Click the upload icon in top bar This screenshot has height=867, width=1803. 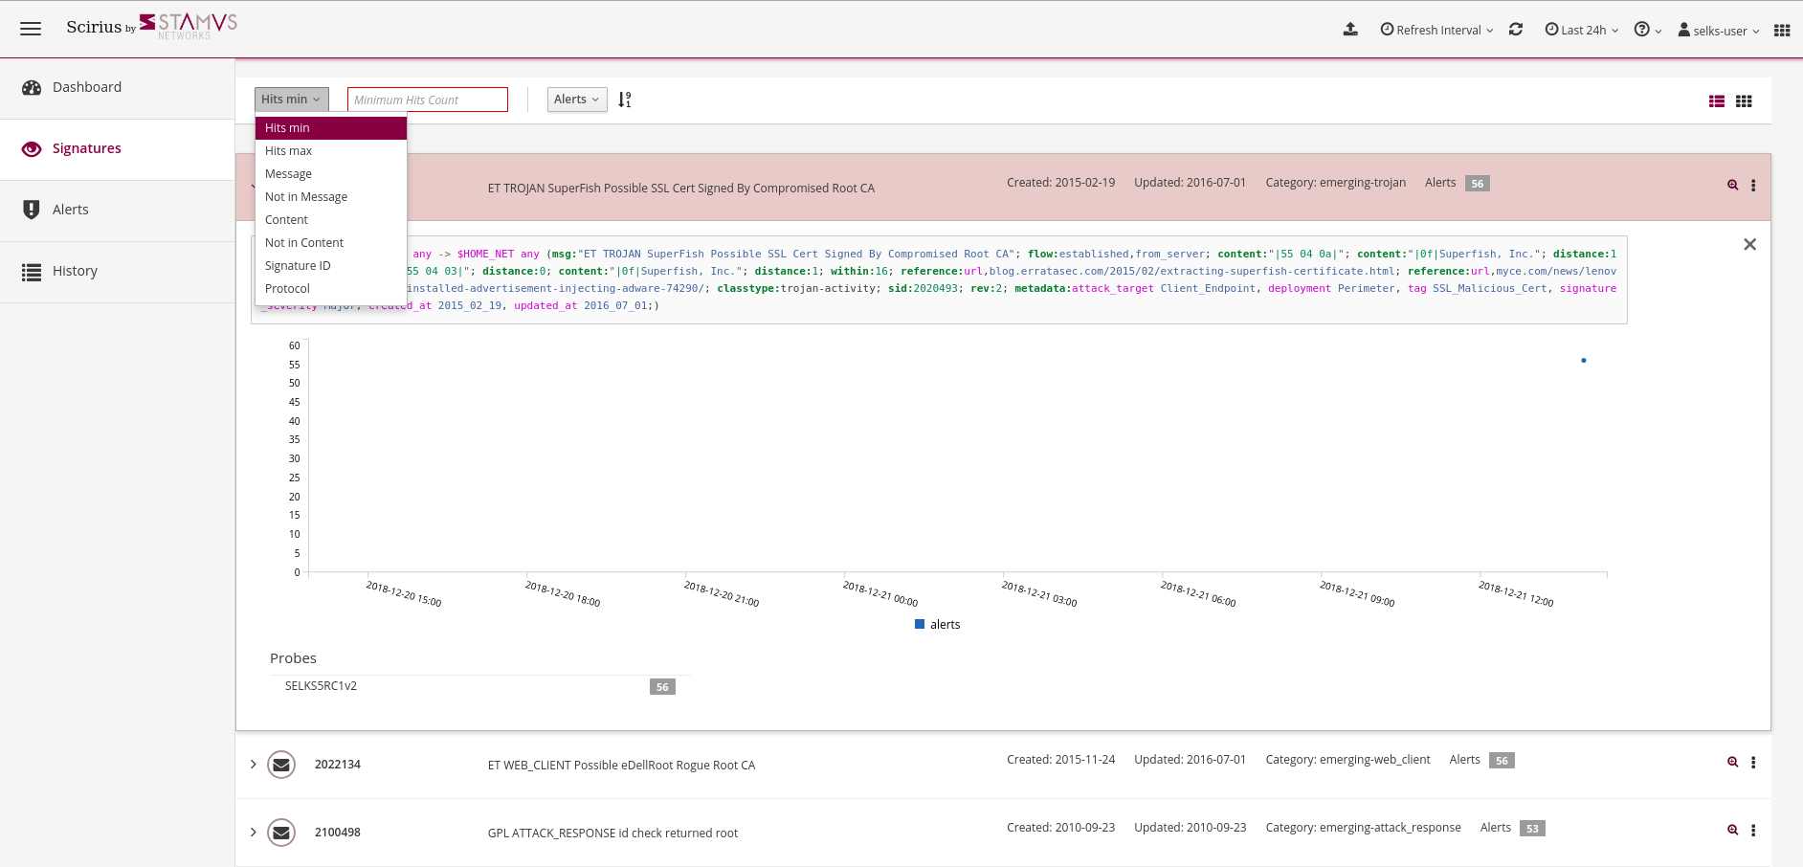pyautogui.click(x=1350, y=30)
